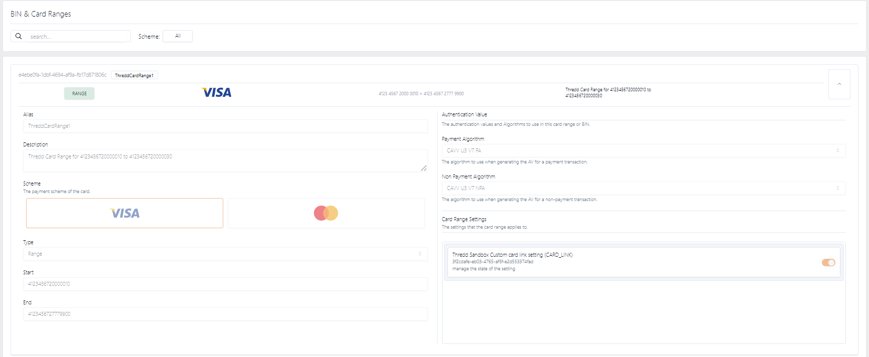Click the range ID e4ebe0fa-1dbf-4694-af9a-fb17d871806c
Screen dimensions: 869x357
point(63,75)
